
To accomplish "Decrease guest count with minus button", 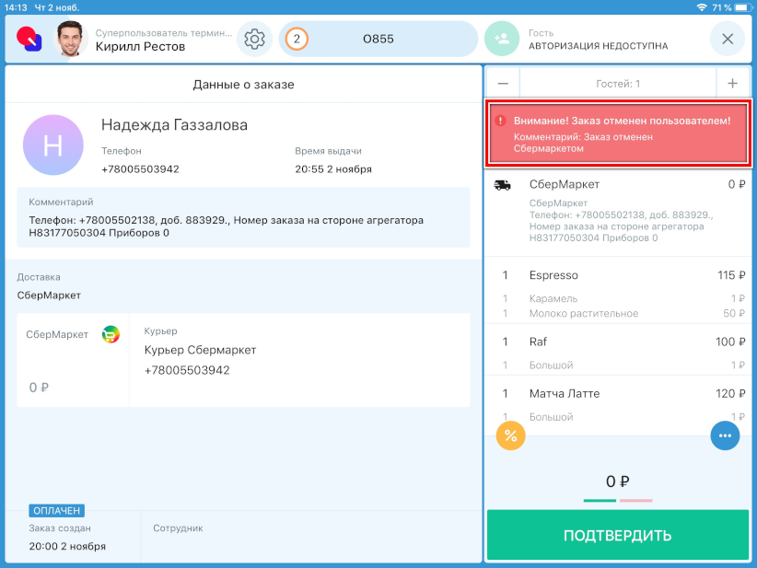I will tap(503, 84).
